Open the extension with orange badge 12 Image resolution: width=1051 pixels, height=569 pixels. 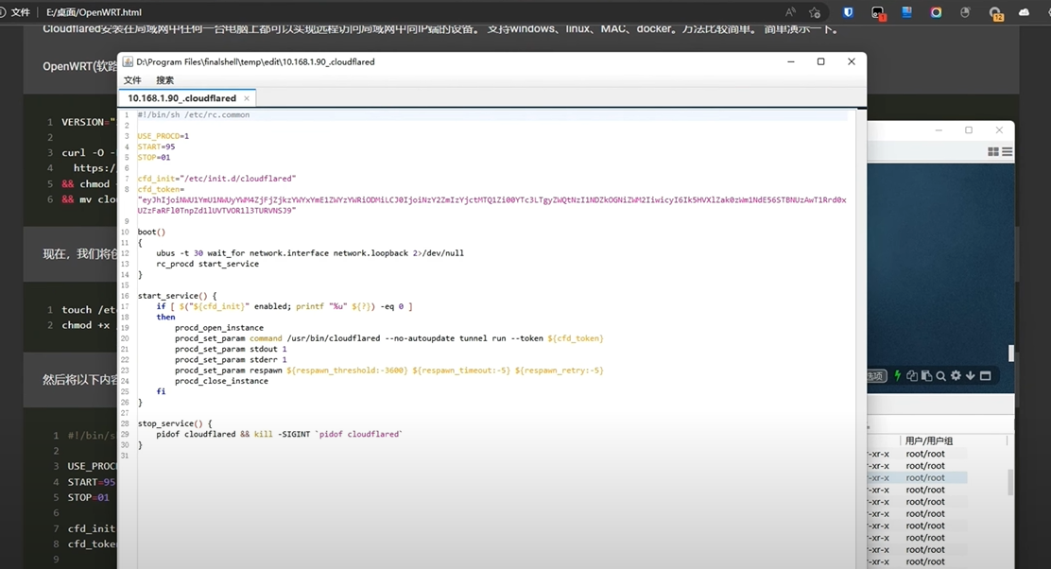coord(995,12)
